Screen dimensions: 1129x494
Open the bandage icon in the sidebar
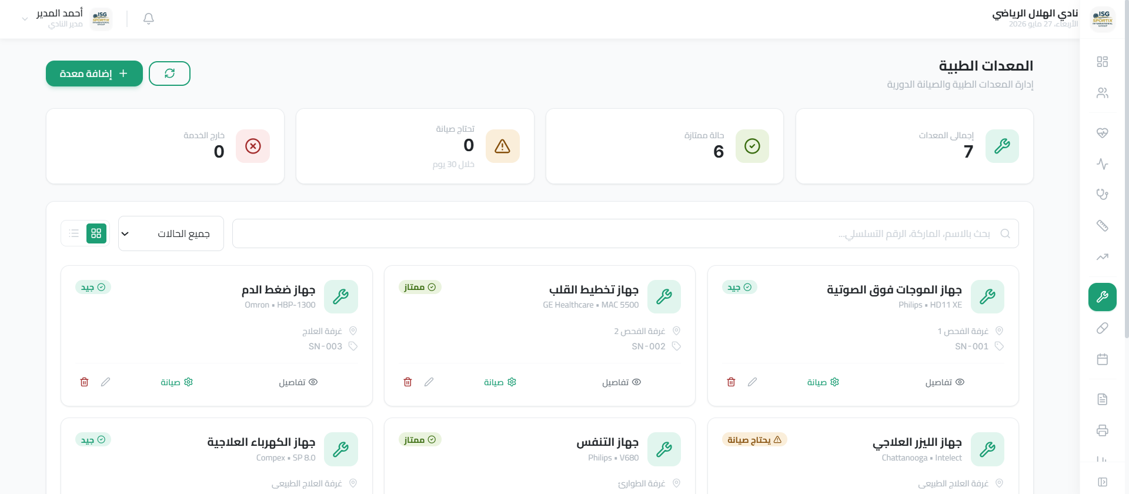pos(1103,225)
